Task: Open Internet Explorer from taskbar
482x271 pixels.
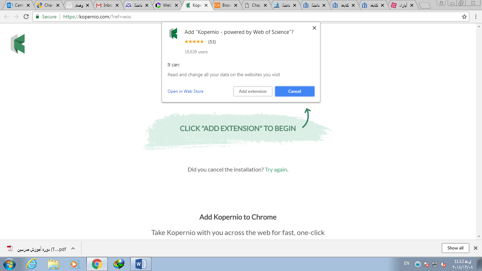Action: click(32, 264)
